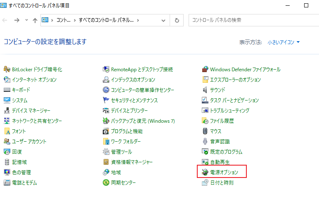319x208 pixels.
Task: Click the バックアップと復元 (Windows 7) icon
Action: tap(106, 121)
